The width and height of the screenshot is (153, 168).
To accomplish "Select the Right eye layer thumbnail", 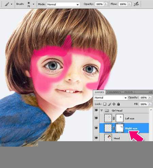I will coord(108,128).
